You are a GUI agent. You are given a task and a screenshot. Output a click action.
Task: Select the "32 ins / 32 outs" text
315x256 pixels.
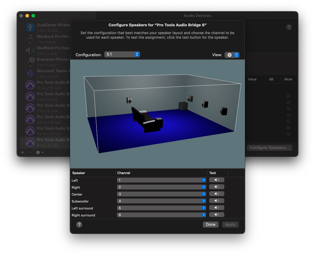pyautogui.click(x=49, y=122)
